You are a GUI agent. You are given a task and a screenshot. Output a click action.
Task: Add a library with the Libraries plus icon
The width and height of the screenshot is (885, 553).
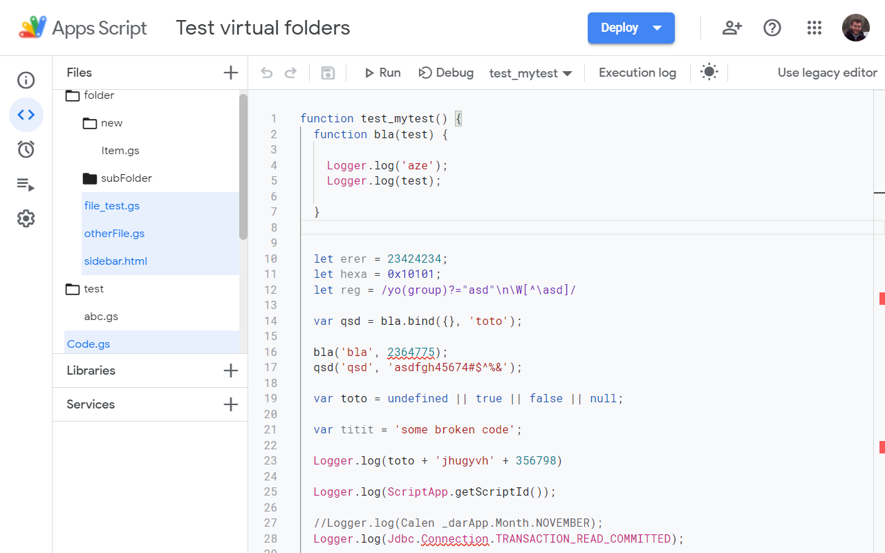230,371
